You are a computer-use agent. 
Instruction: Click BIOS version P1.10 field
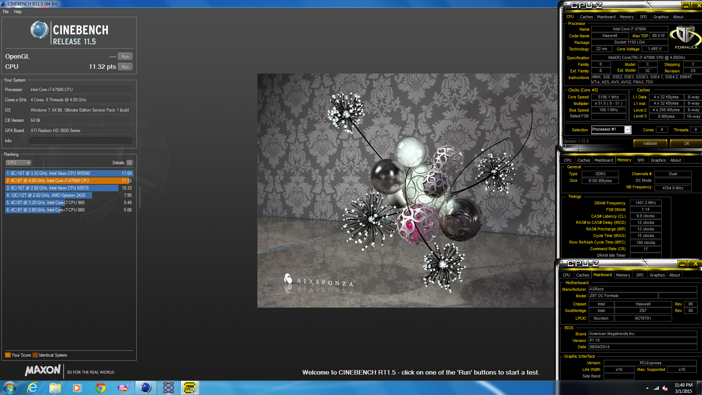pos(643,340)
